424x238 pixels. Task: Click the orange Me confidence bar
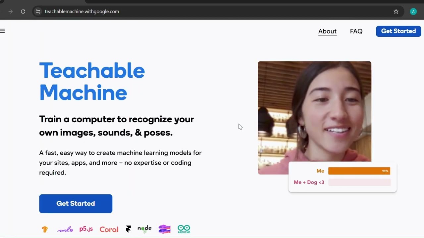point(359,171)
